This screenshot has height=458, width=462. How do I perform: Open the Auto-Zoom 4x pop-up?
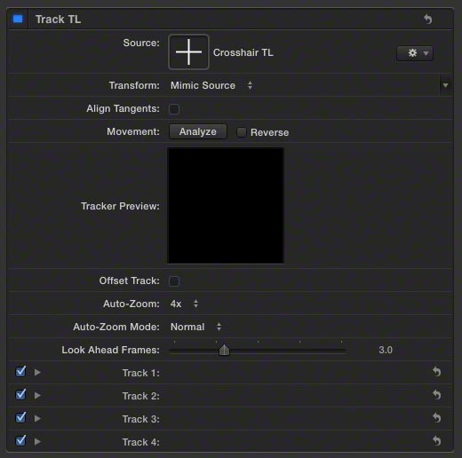tap(184, 304)
